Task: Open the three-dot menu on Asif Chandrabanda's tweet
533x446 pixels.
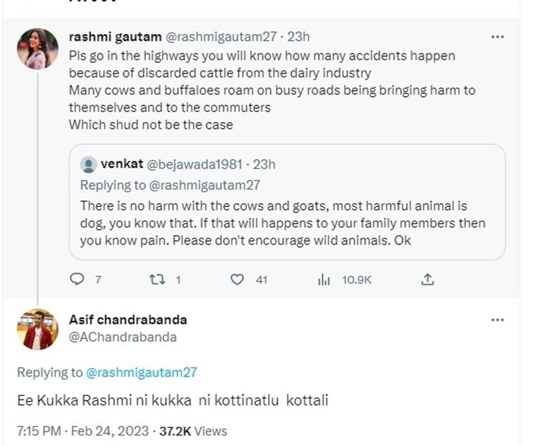Action: click(x=497, y=320)
